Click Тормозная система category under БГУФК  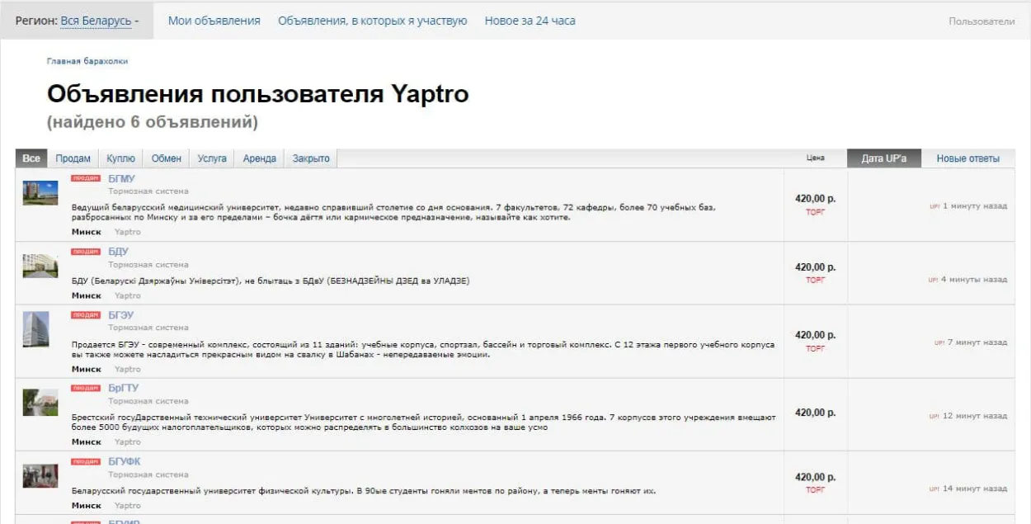148,474
